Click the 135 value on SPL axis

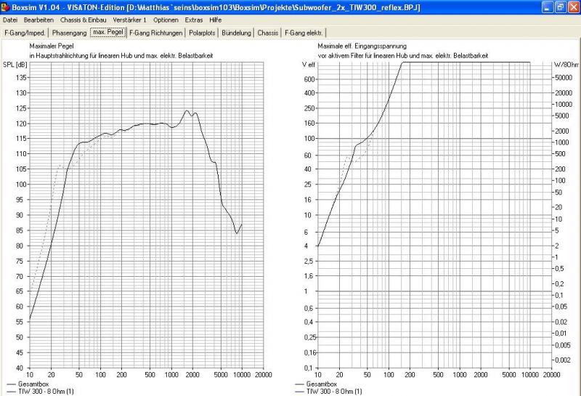(21, 78)
